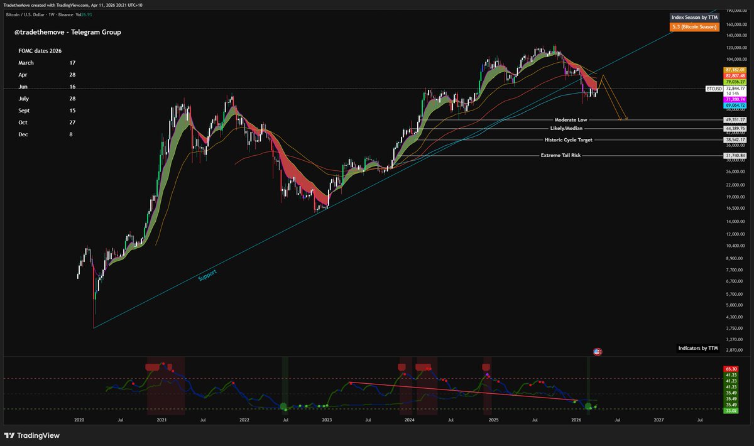This screenshot has height=446, width=754.
Task: Select the 49,351.27 horizontal line price tag
Action: [735, 119]
